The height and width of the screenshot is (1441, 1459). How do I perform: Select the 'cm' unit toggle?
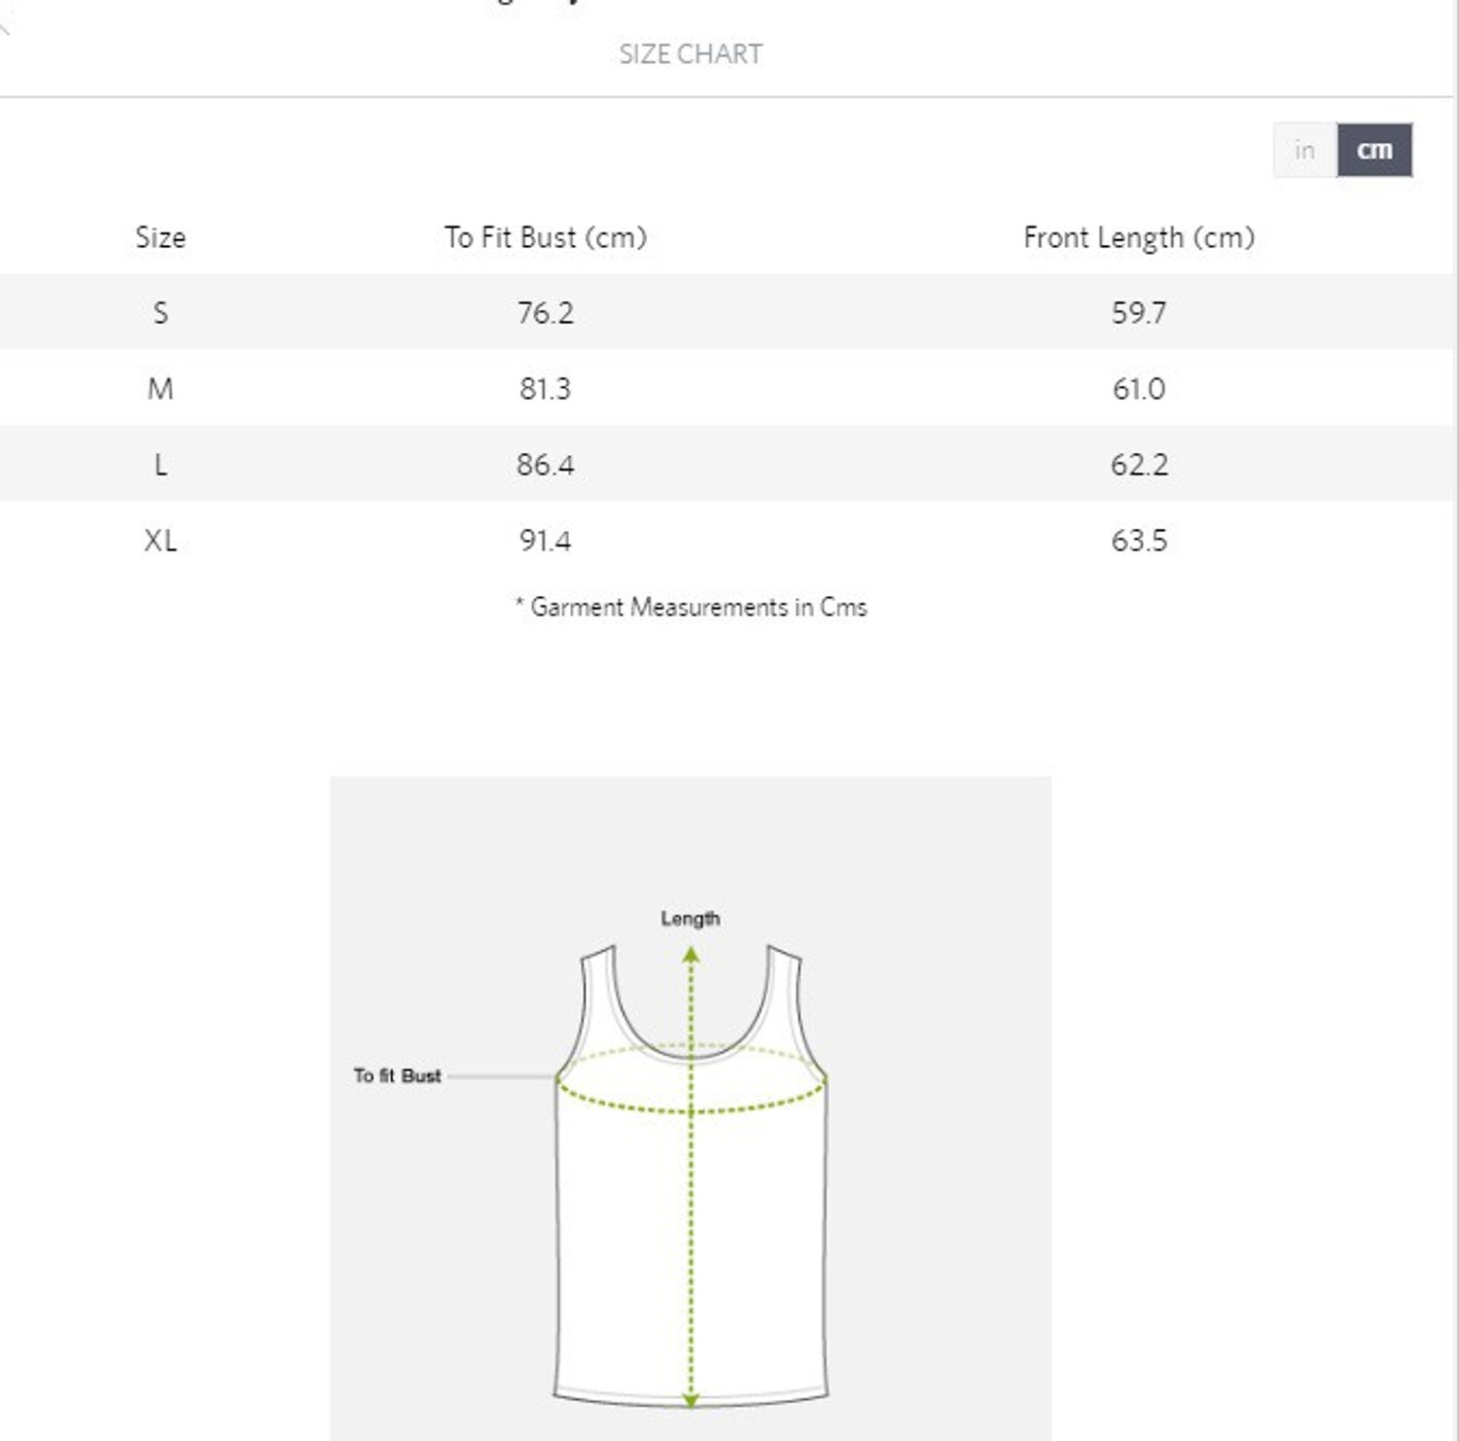pyautogui.click(x=1374, y=150)
